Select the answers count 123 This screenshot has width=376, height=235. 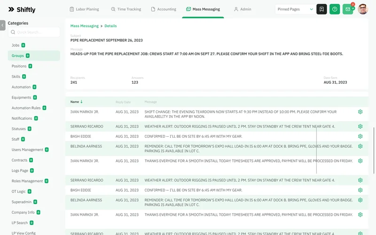point(135,82)
